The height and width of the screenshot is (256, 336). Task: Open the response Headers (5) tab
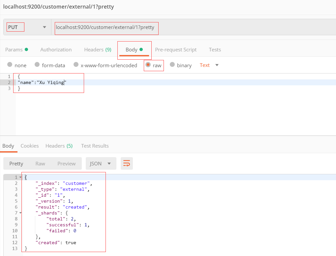click(59, 146)
